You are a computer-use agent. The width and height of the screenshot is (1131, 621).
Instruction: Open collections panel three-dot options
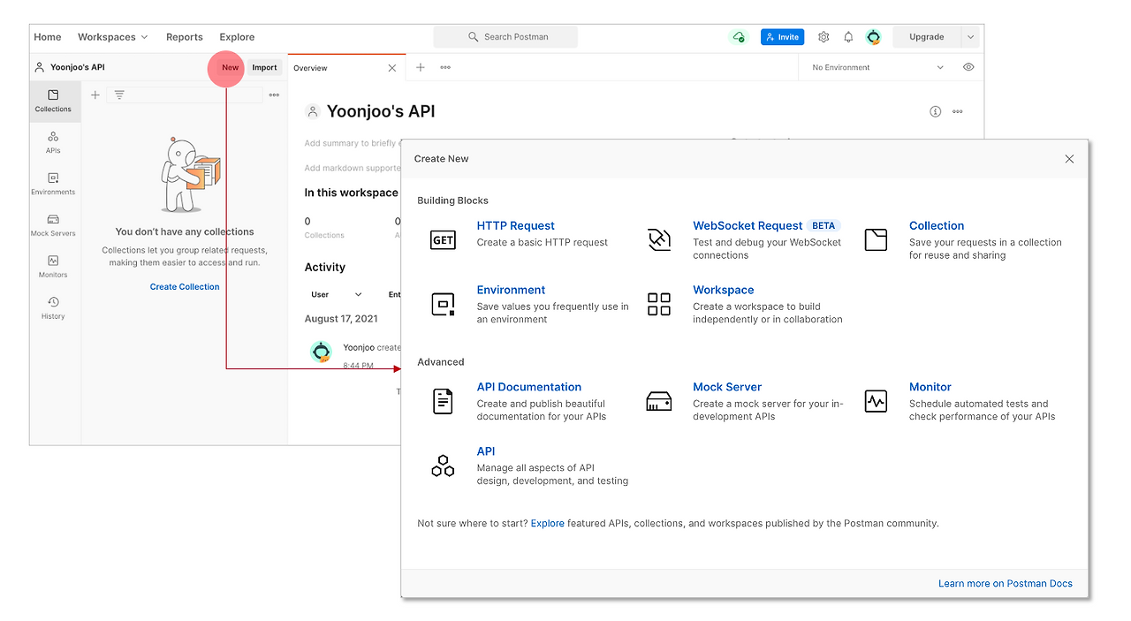coord(274,95)
